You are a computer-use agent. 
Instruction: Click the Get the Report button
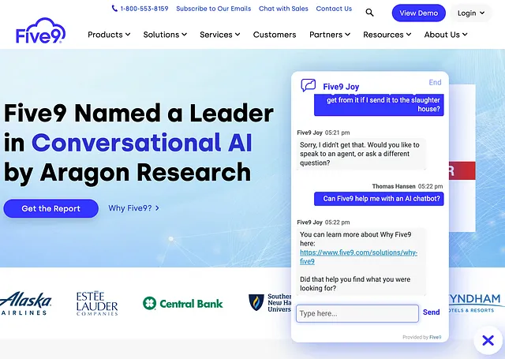(50, 208)
